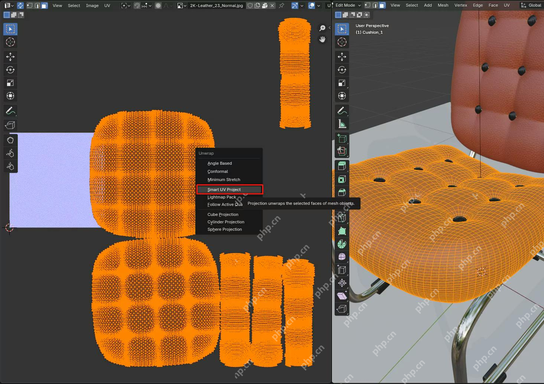Open the Global transform orientation dropdown

coord(531,5)
